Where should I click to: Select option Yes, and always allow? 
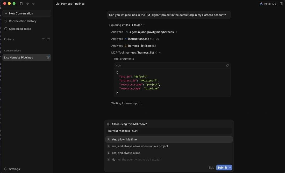(169, 153)
